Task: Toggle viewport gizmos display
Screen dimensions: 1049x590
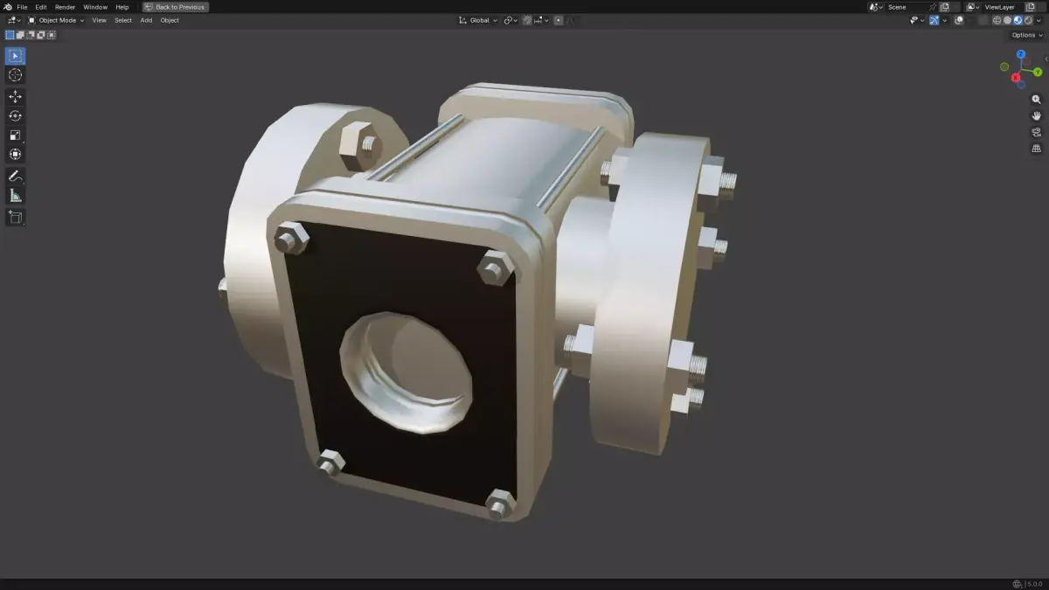Action: pos(934,20)
